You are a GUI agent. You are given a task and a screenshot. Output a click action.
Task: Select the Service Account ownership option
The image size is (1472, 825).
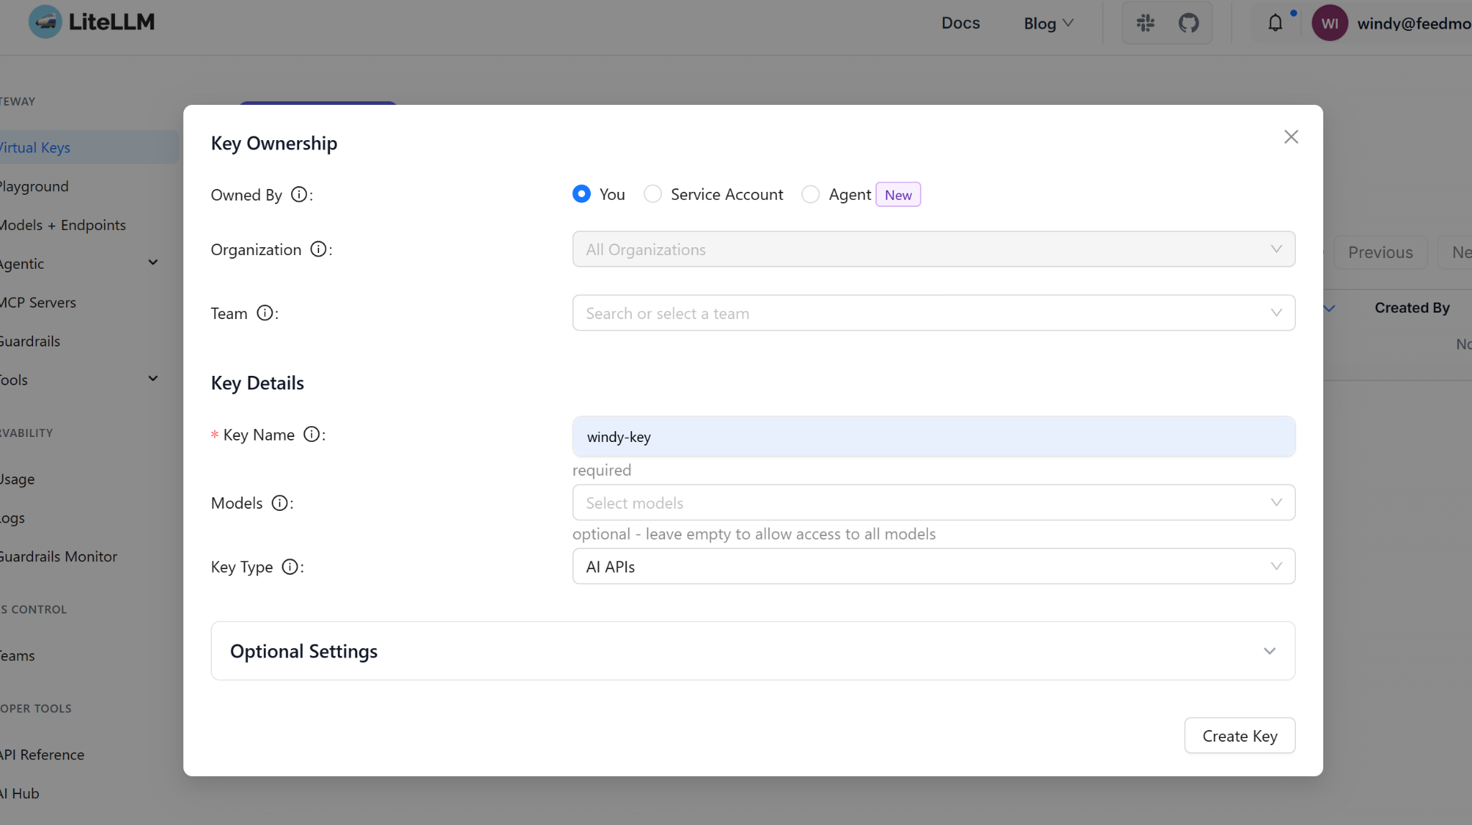653,194
